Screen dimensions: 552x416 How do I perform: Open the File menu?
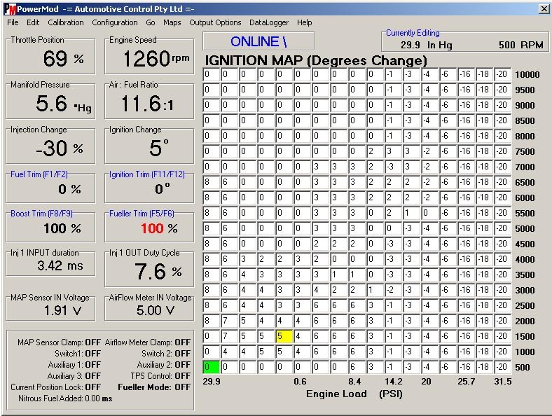pyautogui.click(x=13, y=22)
